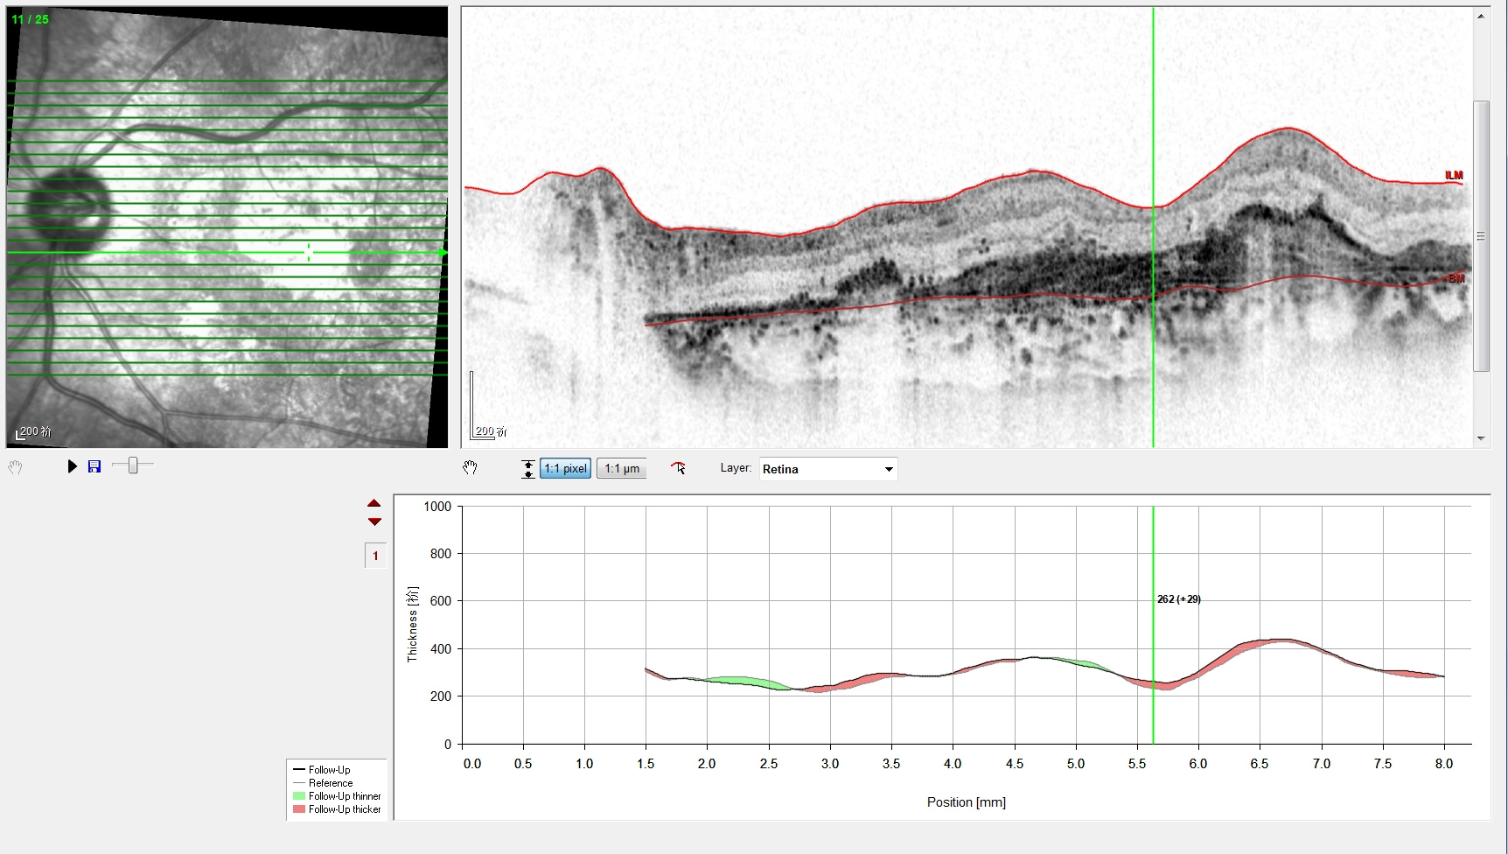Click the 11 / 25 scan counter text

coord(31,19)
